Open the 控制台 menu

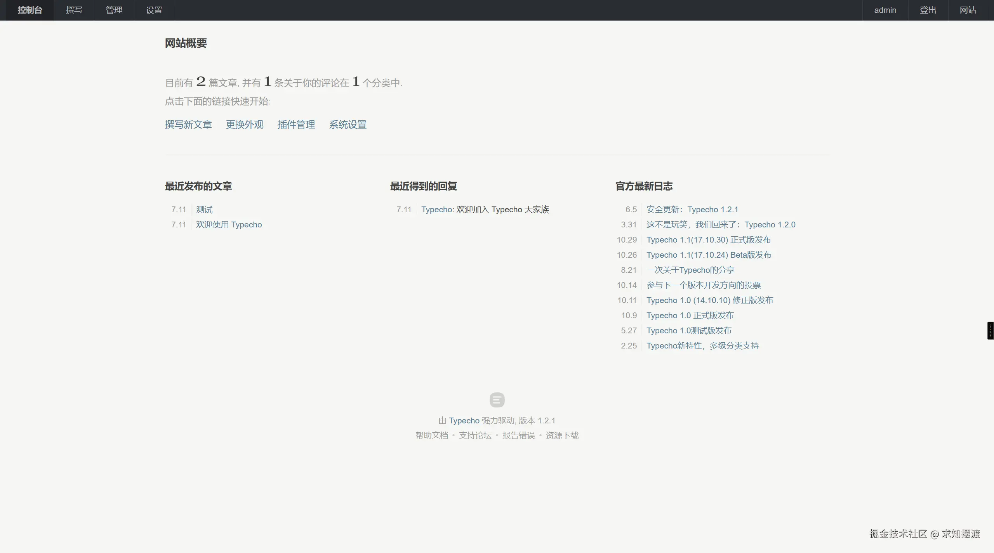(x=30, y=10)
